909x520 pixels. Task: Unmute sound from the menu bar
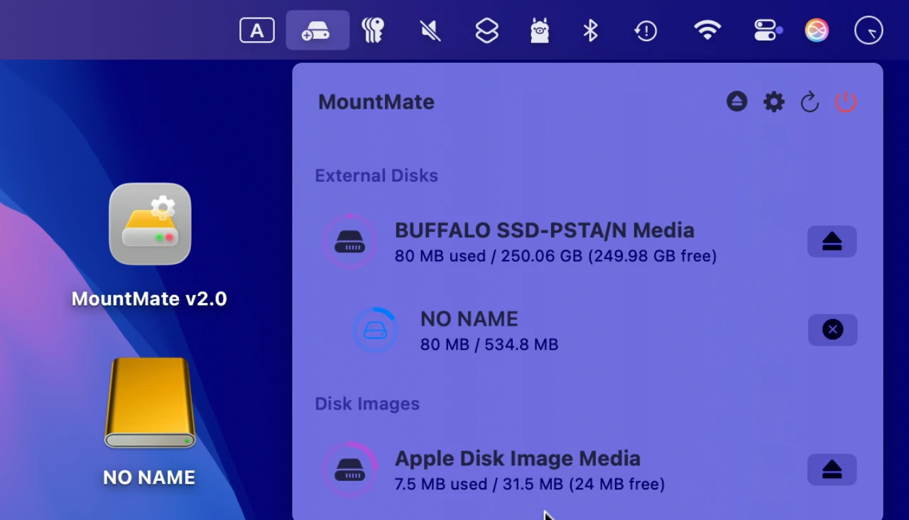(x=429, y=30)
